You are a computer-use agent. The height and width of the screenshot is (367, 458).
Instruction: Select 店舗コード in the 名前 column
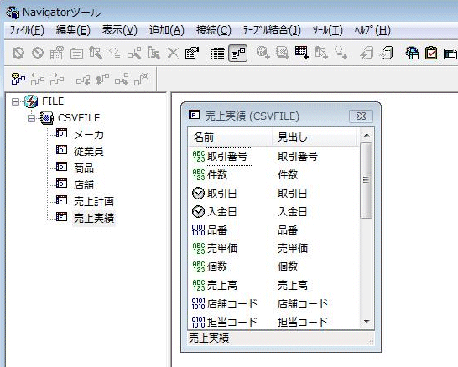click(x=232, y=303)
